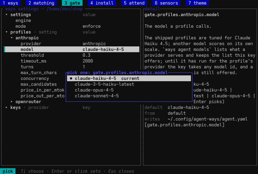The image size is (258, 174).
Task: Click the 'ways settings — /home/dev/shop' title
Action: coord(44,9)
